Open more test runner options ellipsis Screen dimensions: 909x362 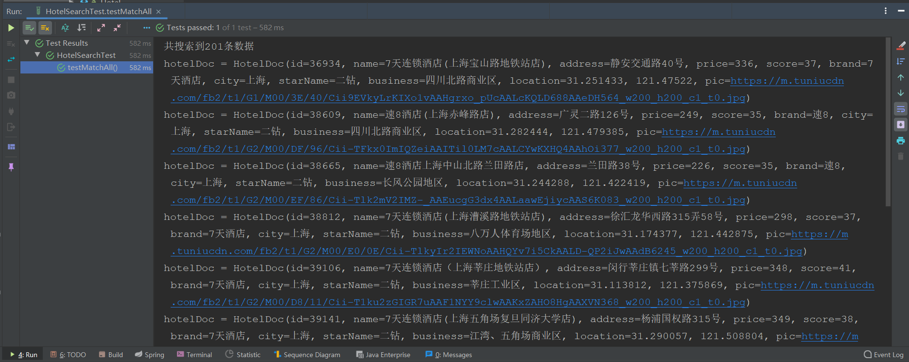(x=147, y=28)
